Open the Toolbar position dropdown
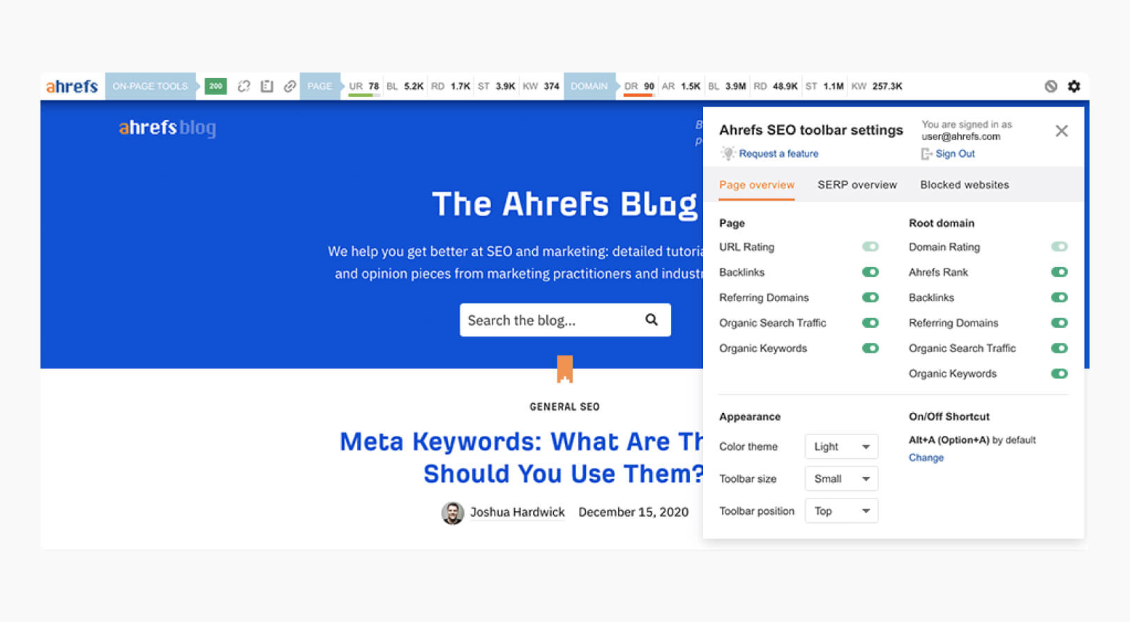Image resolution: width=1130 pixels, height=622 pixels. click(x=841, y=511)
